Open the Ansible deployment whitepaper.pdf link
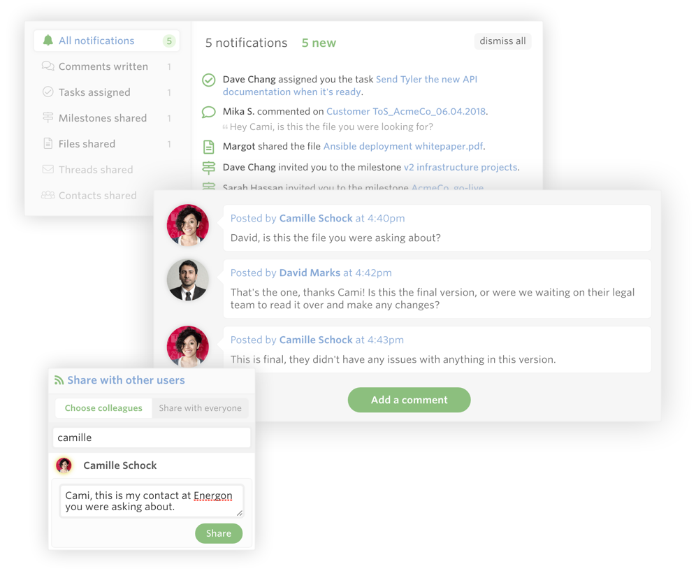This screenshot has height=571, width=696. 403,147
